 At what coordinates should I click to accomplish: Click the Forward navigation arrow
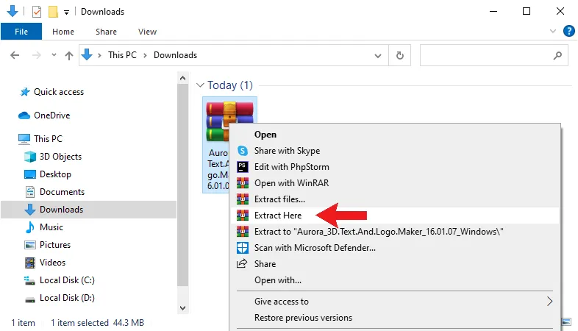point(37,55)
